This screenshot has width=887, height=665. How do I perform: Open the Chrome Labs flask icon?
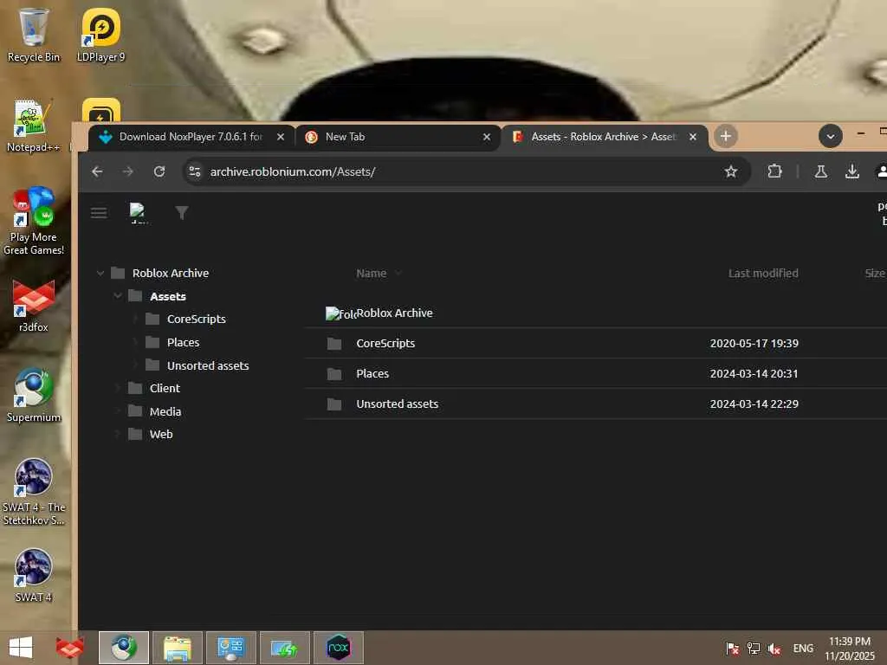click(821, 171)
